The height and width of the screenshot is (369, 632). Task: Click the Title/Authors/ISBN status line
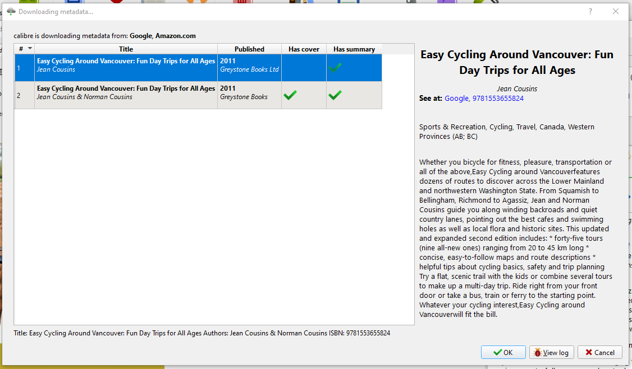point(202,333)
